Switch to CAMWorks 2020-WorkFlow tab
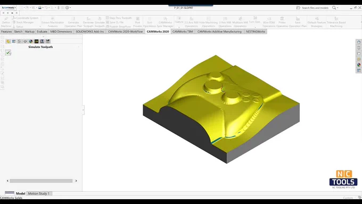The image size is (362, 204). [125, 31]
